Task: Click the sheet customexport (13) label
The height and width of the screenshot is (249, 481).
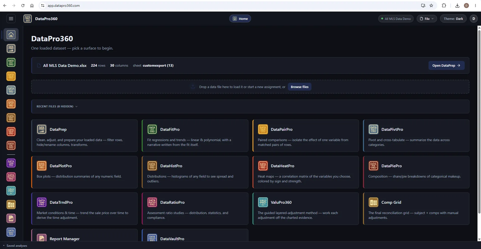Action: pyautogui.click(x=153, y=65)
